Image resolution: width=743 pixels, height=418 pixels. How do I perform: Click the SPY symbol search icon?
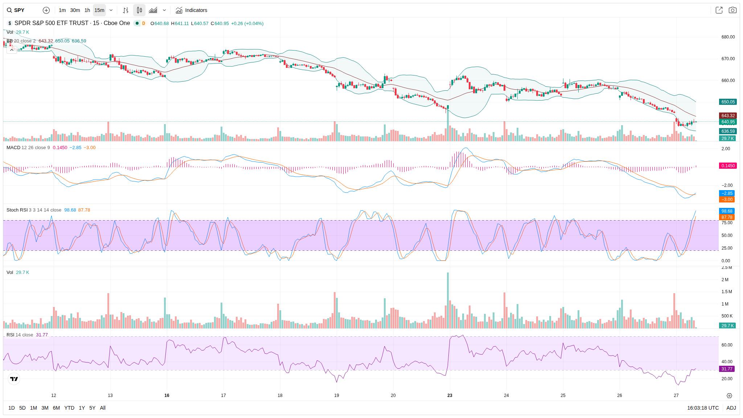(x=9, y=10)
